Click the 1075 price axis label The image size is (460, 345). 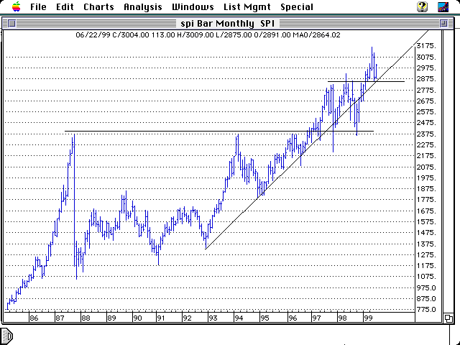[x=426, y=277]
